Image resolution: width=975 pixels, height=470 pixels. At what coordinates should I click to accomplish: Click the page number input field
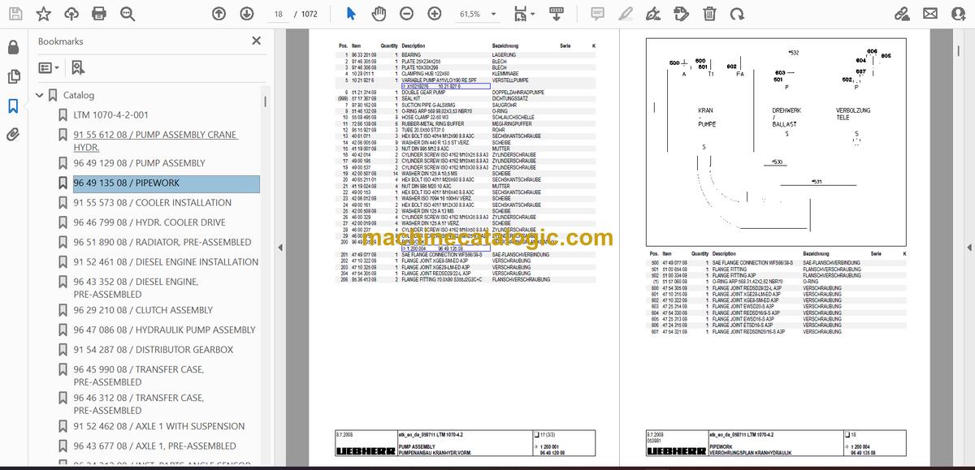point(279,14)
